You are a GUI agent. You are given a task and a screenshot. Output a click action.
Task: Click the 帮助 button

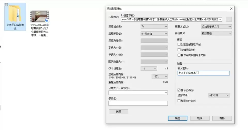click(222, 118)
